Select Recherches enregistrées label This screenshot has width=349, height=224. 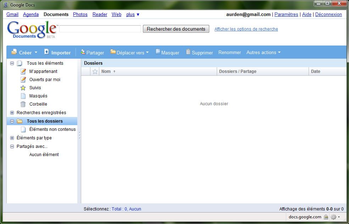click(x=41, y=113)
